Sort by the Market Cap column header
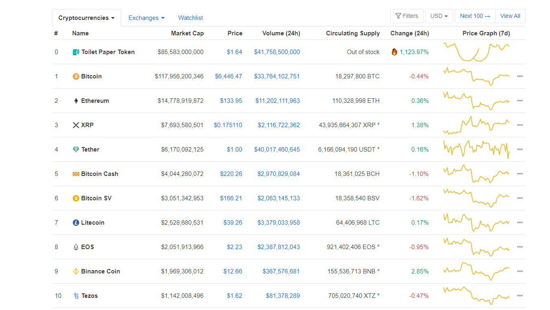 pyautogui.click(x=187, y=33)
